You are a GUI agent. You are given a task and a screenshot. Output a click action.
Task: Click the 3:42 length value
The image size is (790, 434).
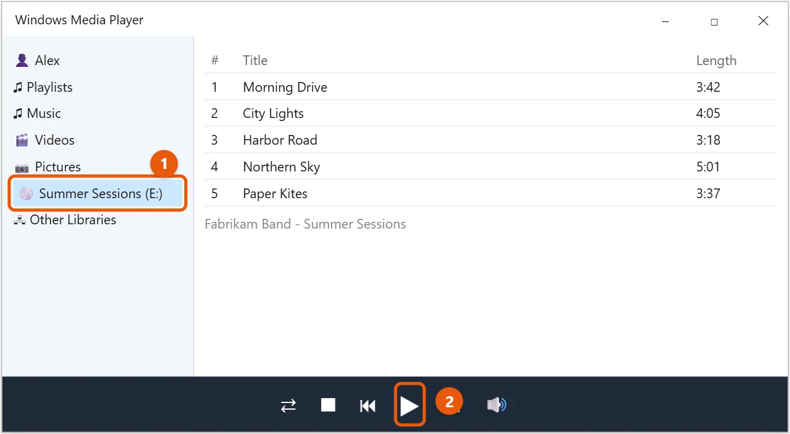tap(708, 87)
